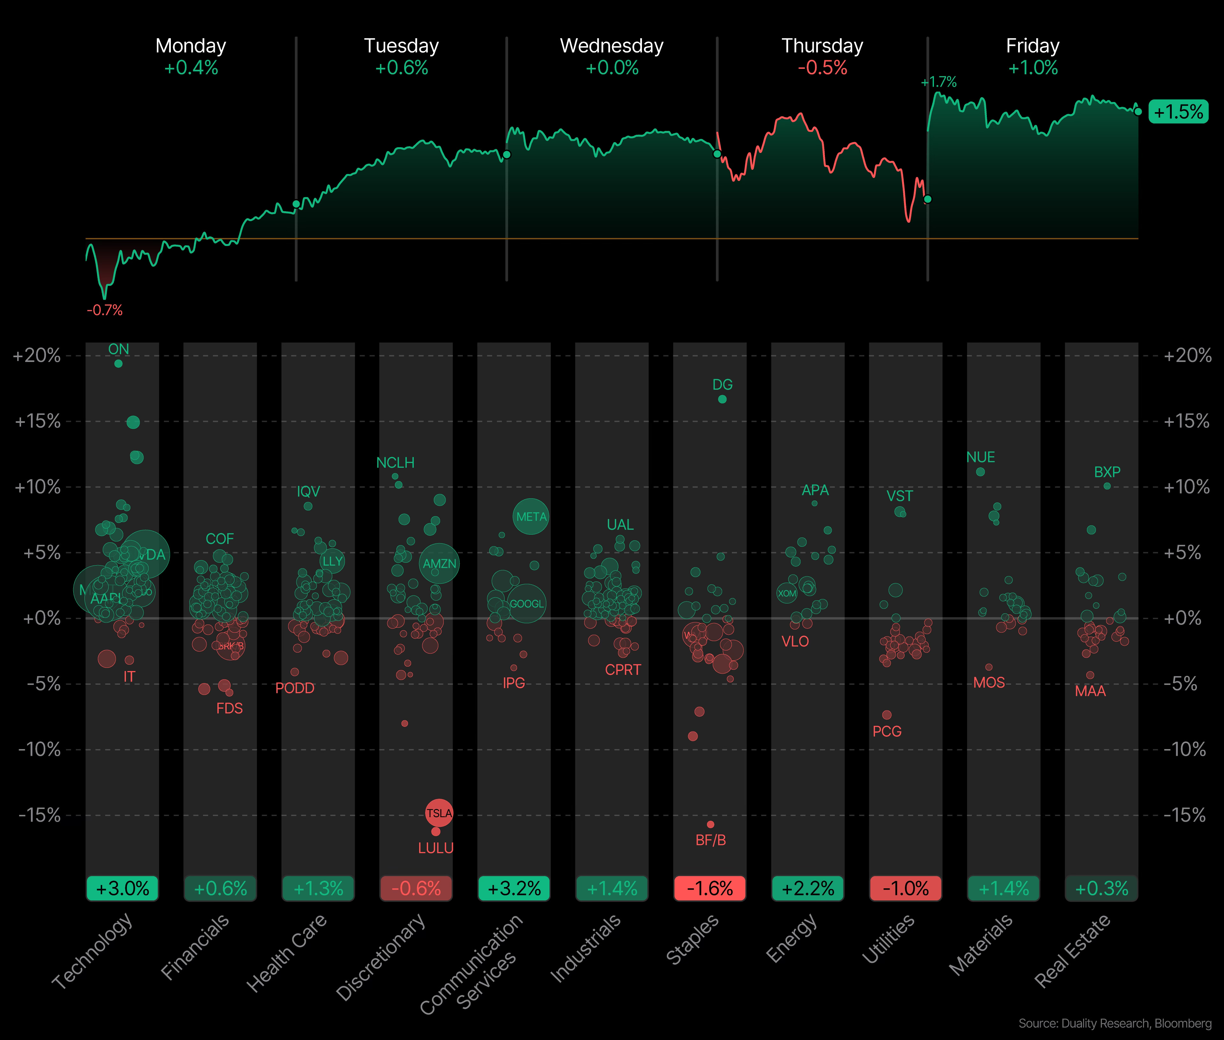Viewport: 1224px width, 1040px height.
Task: Click the Staples sector axis label
Action: point(693,940)
